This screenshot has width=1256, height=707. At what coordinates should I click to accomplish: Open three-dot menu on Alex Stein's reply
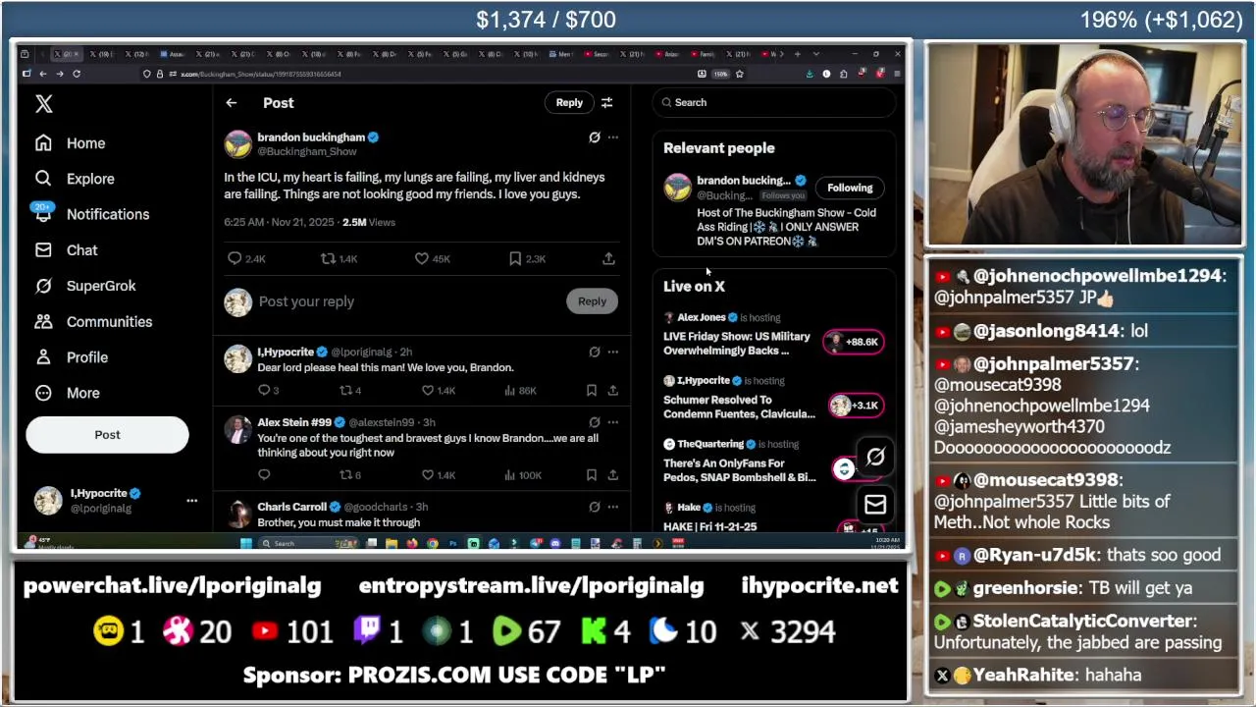point(613,422)
